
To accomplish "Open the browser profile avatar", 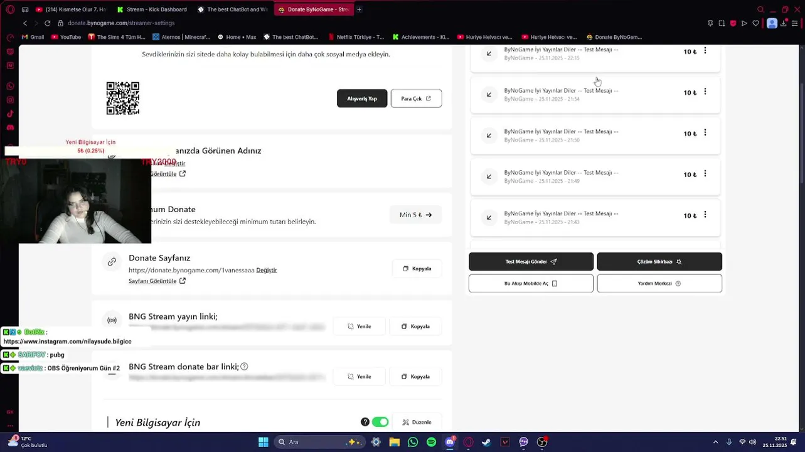I will [772, 23].
